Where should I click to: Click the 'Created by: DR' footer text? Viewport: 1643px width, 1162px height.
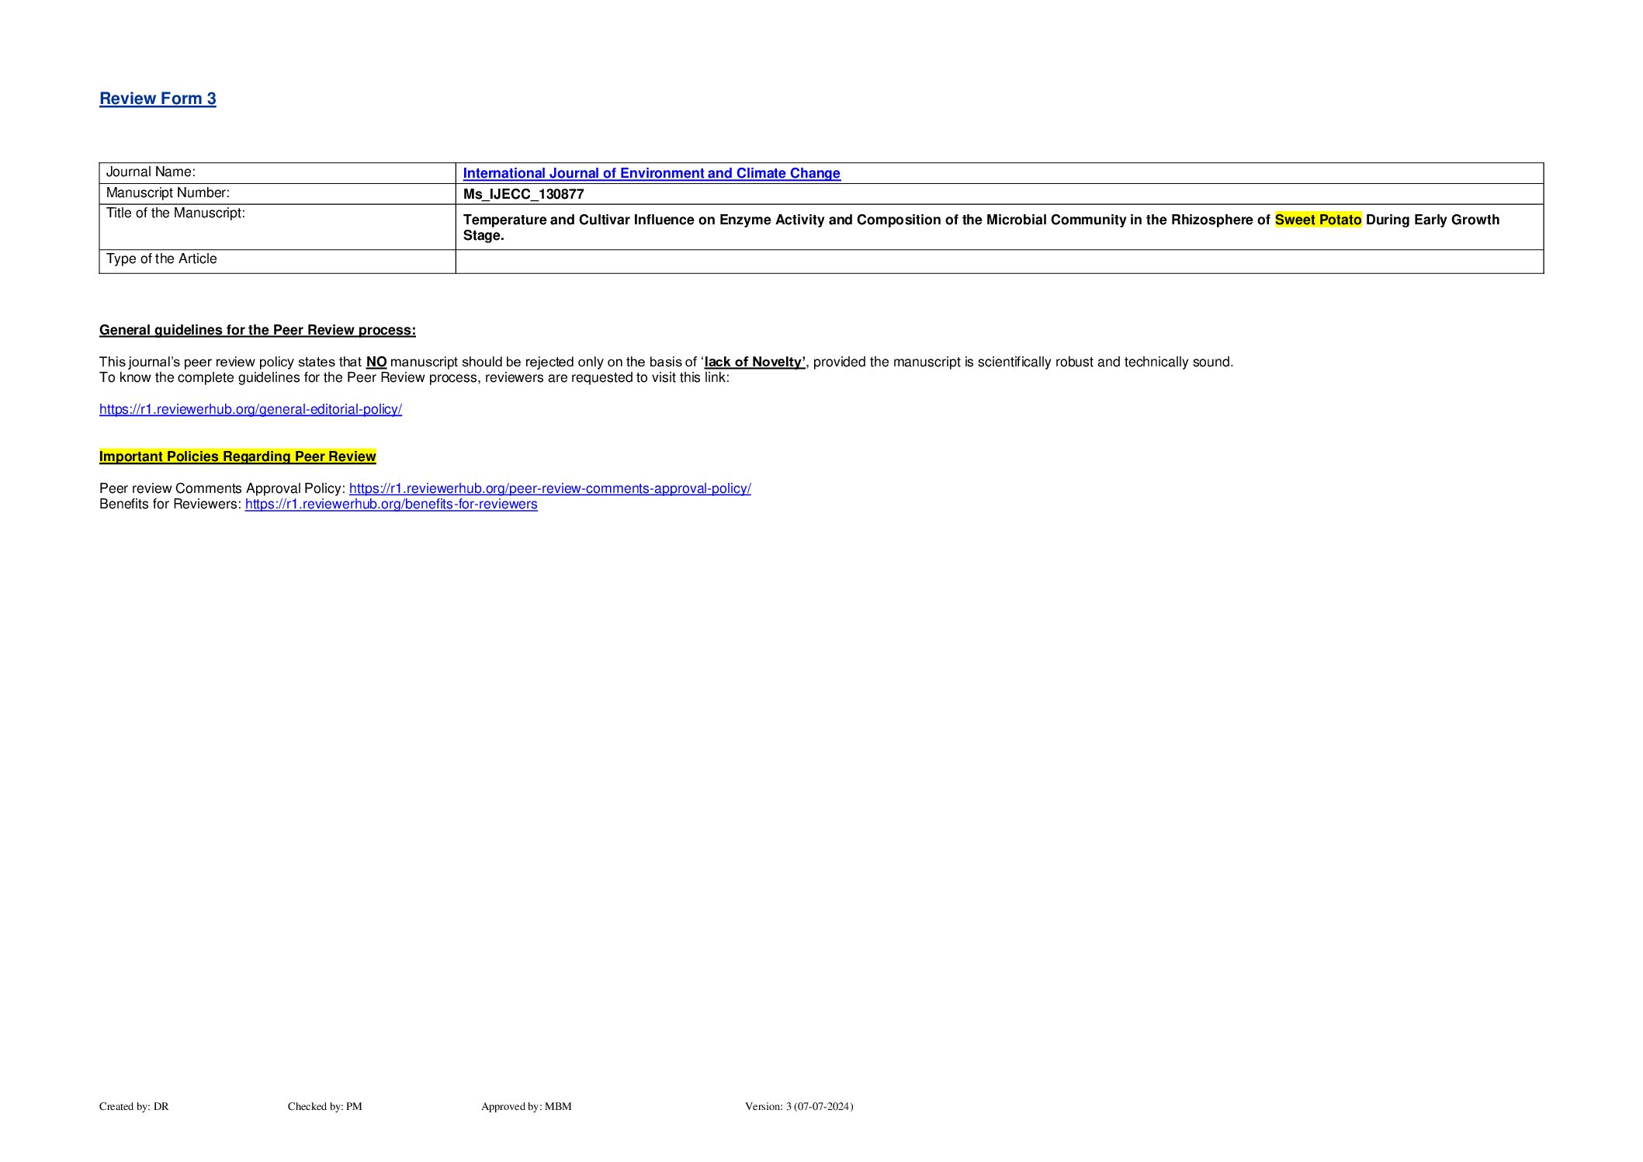coord(133,1106)
